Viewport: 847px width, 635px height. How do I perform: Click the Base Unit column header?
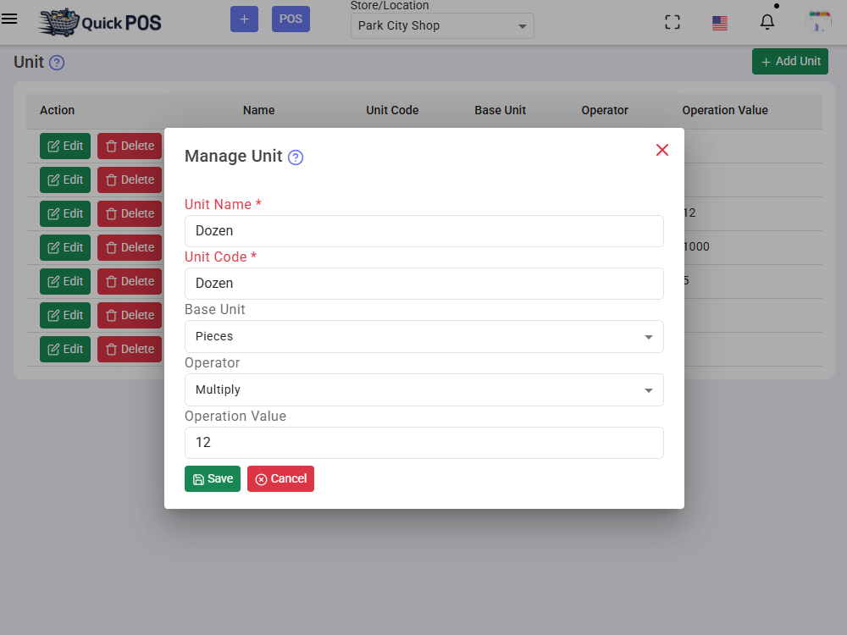[501, 110]
